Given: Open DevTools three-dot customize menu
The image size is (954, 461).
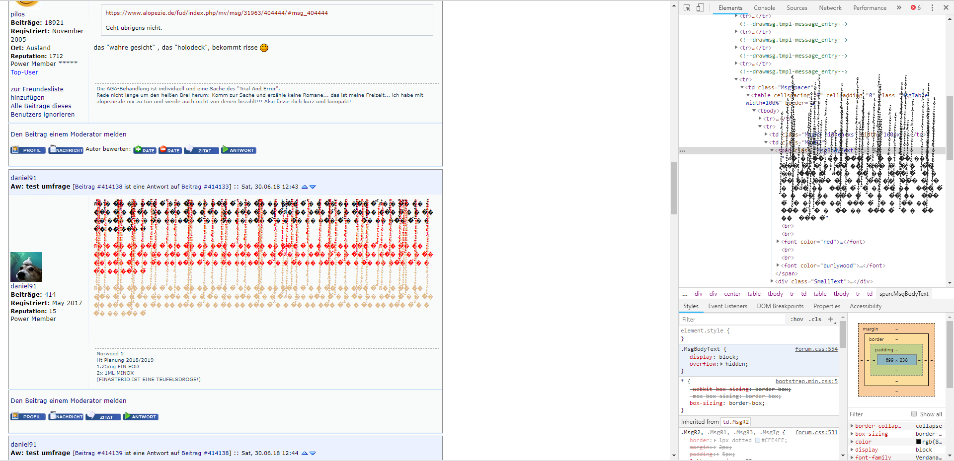Looking at the screenshot, I should point(932,8).
